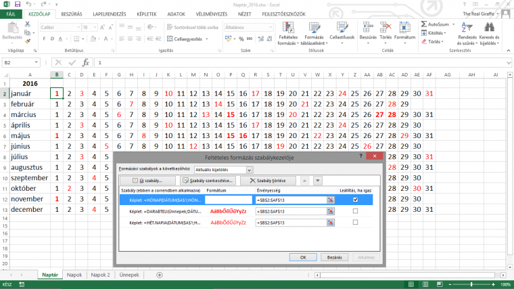The width and height of the screenshot is (514, 289).
Task: Click the Bezárás button
Action: [x=334, y=257]
